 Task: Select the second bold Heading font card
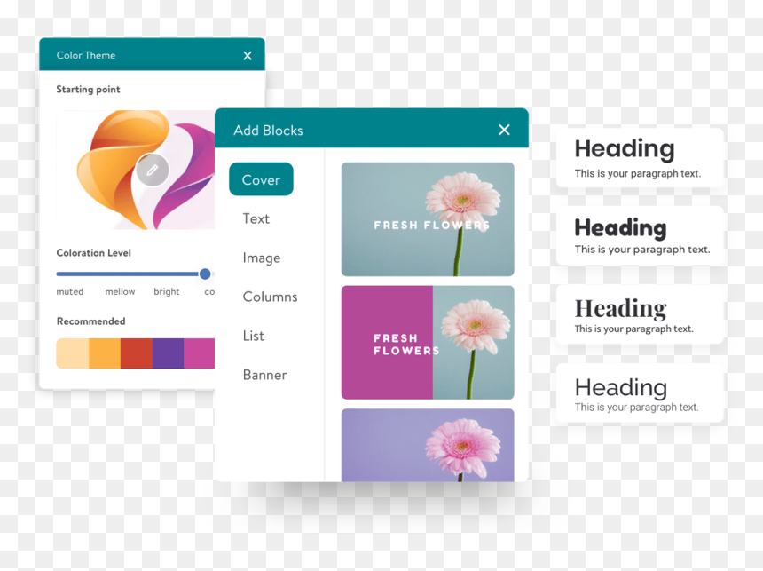coord(640,236)
